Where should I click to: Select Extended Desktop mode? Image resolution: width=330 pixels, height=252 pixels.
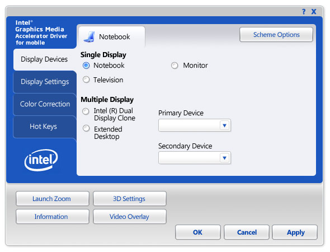[x=86, y=128]
